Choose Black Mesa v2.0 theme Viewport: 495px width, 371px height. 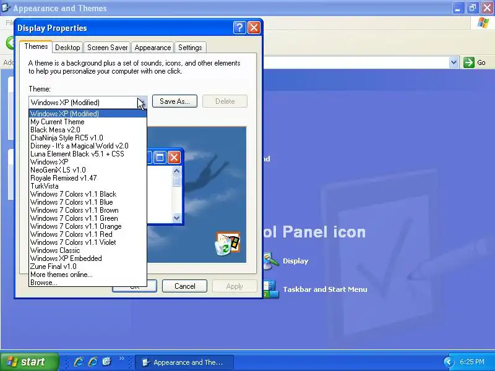(88, 130)
